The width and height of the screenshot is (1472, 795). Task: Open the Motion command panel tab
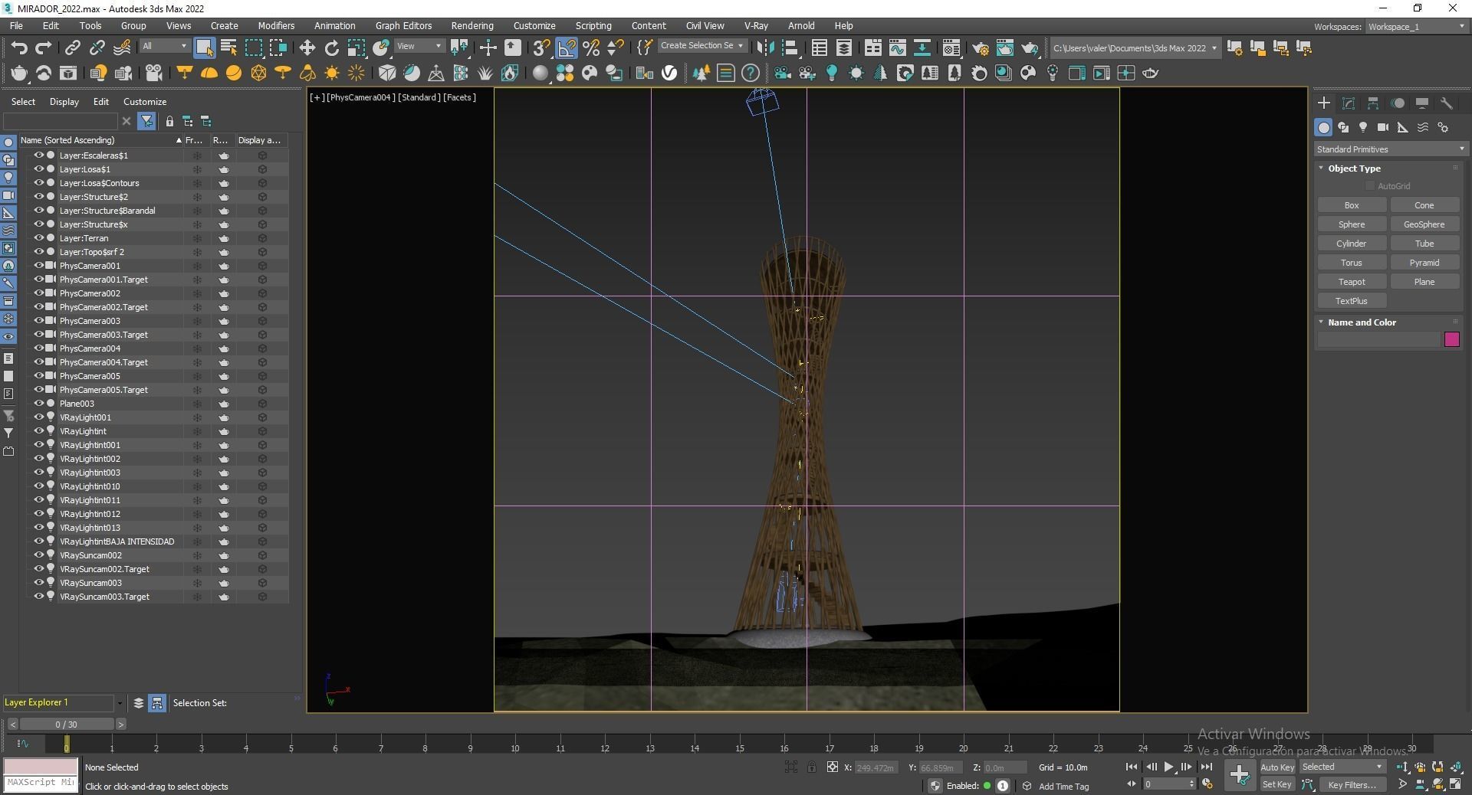[x=1398, y=103]
